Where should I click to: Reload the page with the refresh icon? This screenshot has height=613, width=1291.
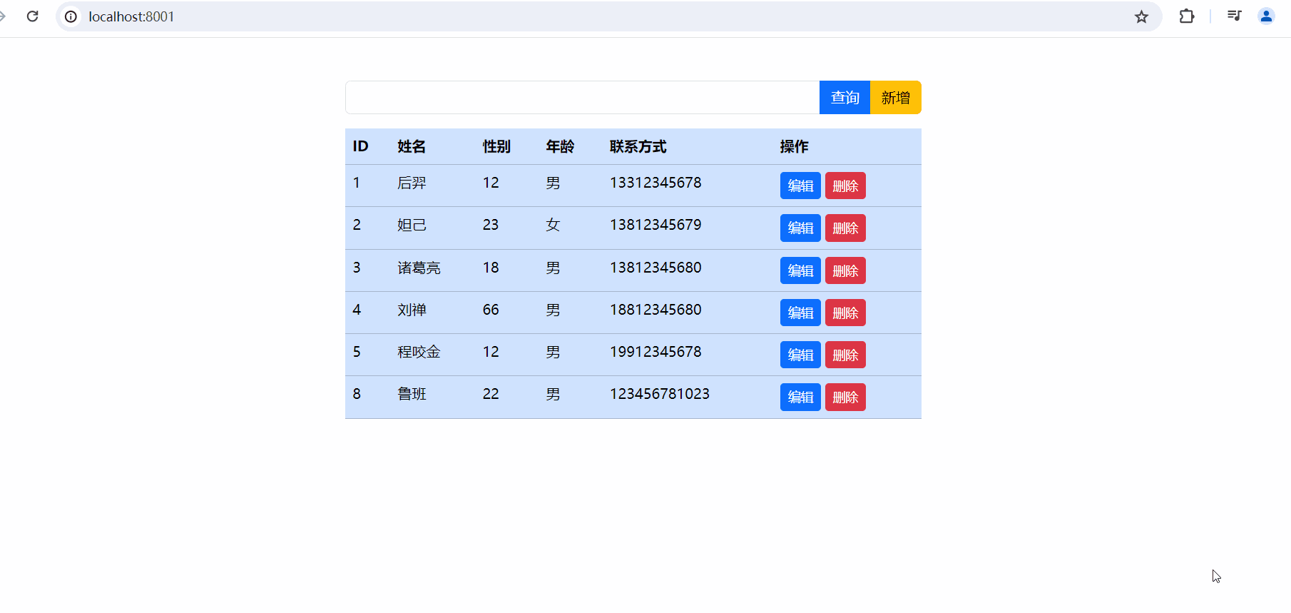tap(32, 16)
